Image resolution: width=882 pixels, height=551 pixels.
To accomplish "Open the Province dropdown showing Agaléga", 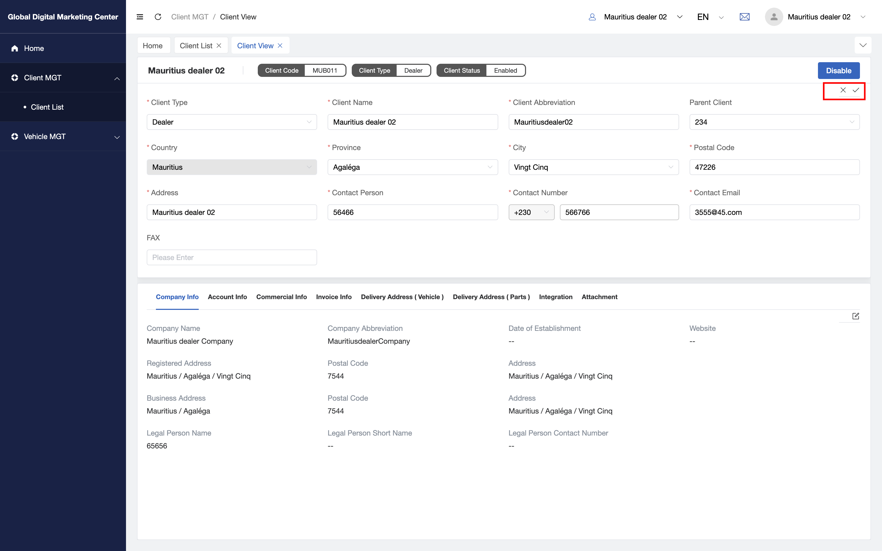I will [413, 167].
